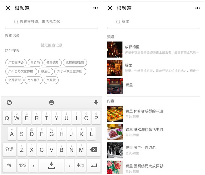Screen dimensions: 205x175
Task: Tap the magnifier icon in left search bar
Action: [16, 22]
